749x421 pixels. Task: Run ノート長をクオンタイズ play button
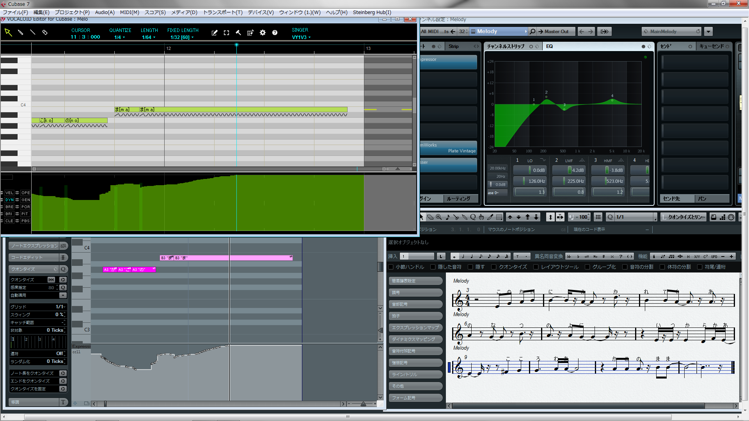pos(63,373)
